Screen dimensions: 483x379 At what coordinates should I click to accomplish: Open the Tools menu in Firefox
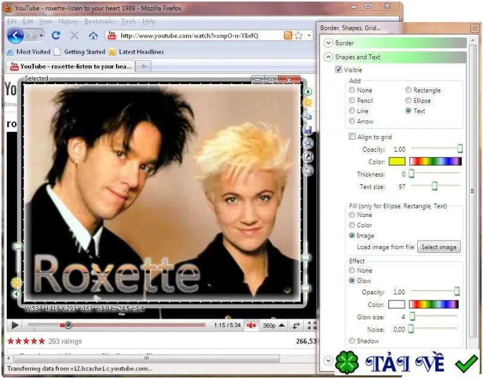click(x=129, y=21)
